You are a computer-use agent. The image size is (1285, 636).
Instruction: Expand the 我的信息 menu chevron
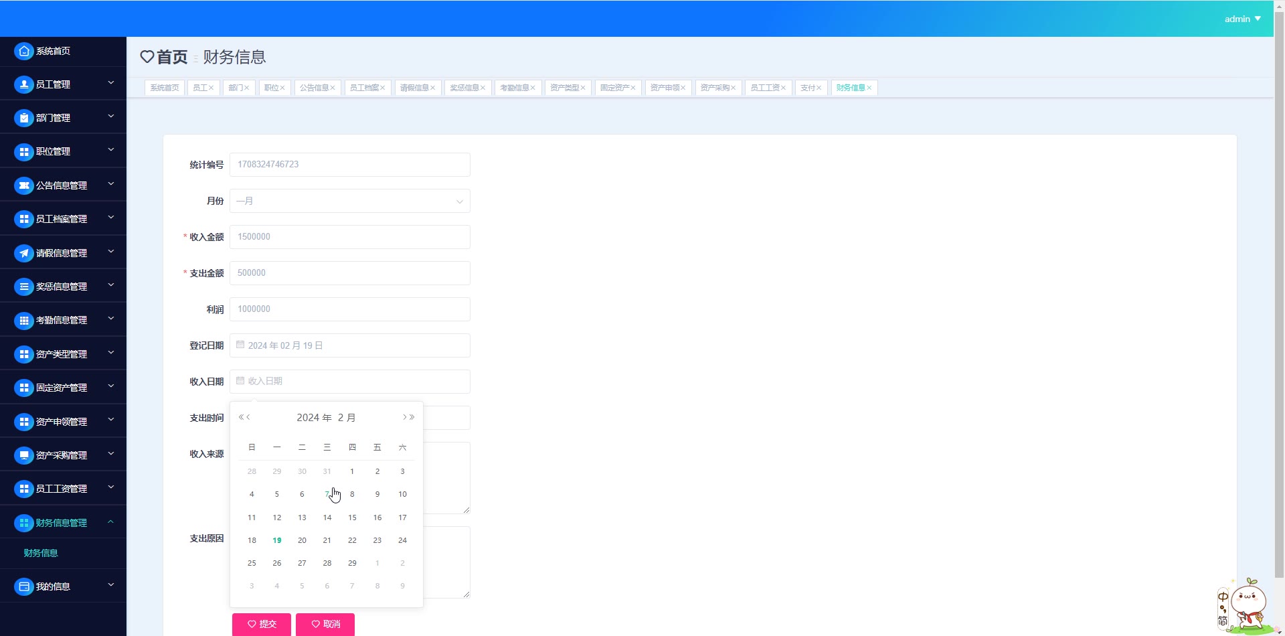point(111,585)
